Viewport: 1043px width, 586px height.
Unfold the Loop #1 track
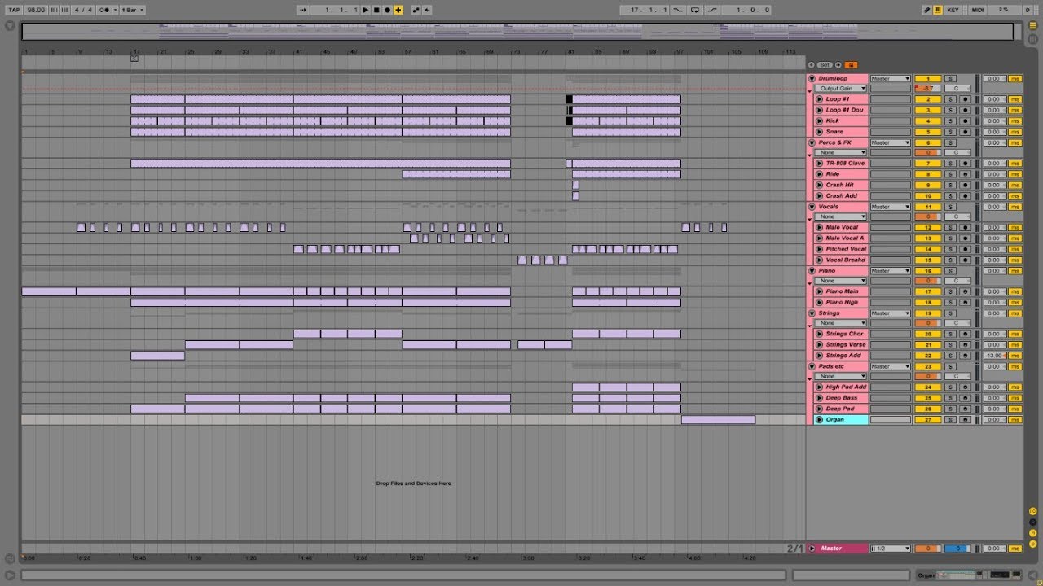(820, 99)
